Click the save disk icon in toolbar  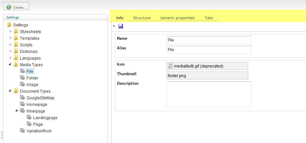(x=121, y=26)
